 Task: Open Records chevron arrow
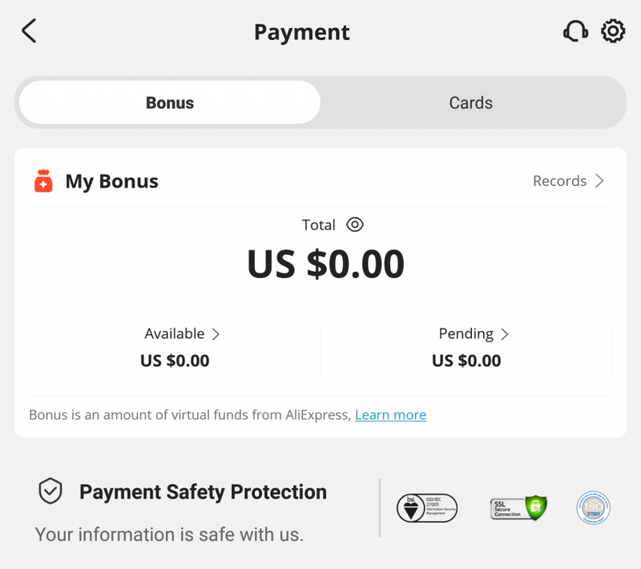(x=599, y=180)
